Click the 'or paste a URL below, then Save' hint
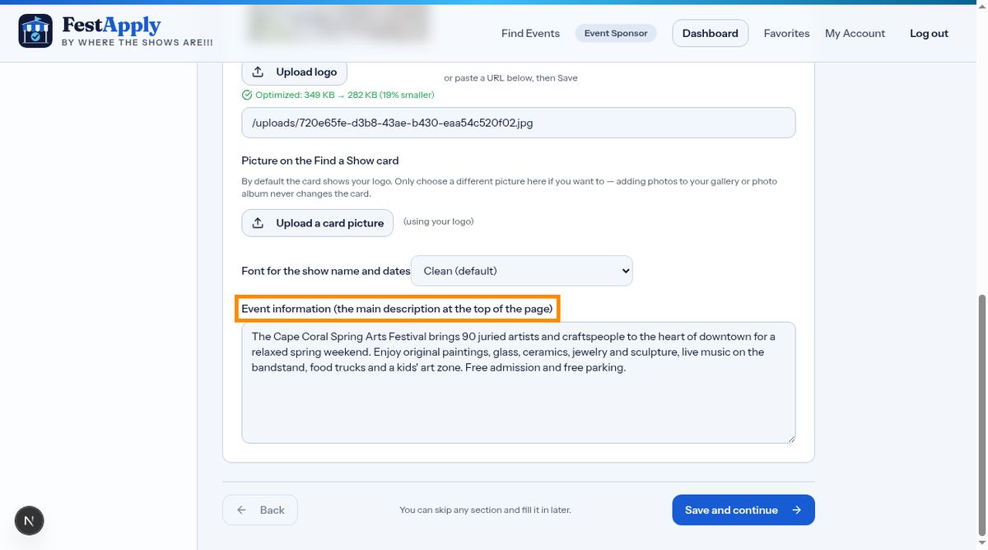This screenshot has height=550, width=988. (x=510, y=78)
